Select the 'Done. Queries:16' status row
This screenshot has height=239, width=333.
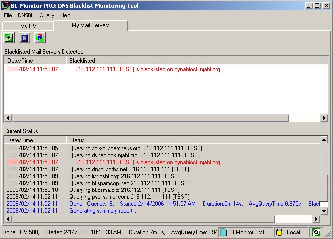tap(162, 204)
